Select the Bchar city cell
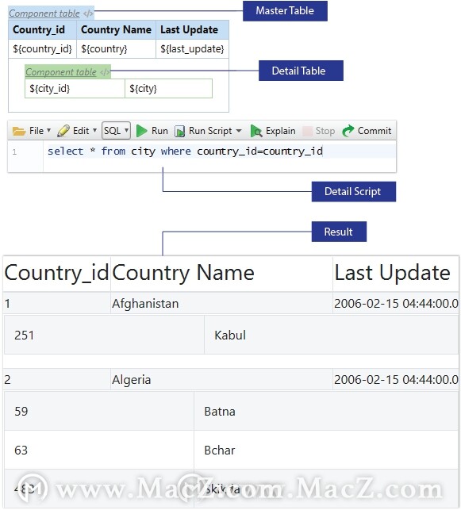 [326, 451]
